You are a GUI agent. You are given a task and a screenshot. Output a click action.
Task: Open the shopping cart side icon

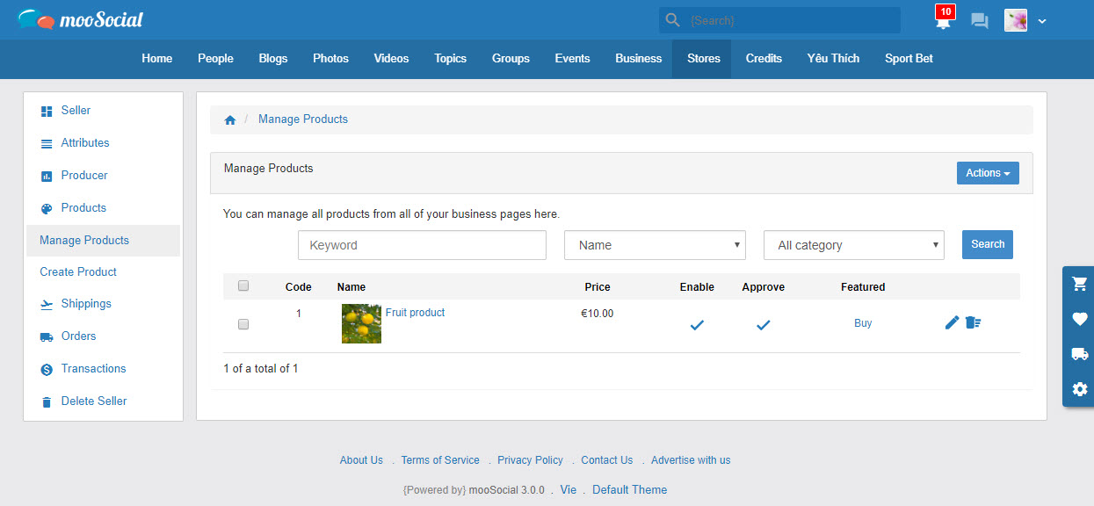tap(1080, 284)
